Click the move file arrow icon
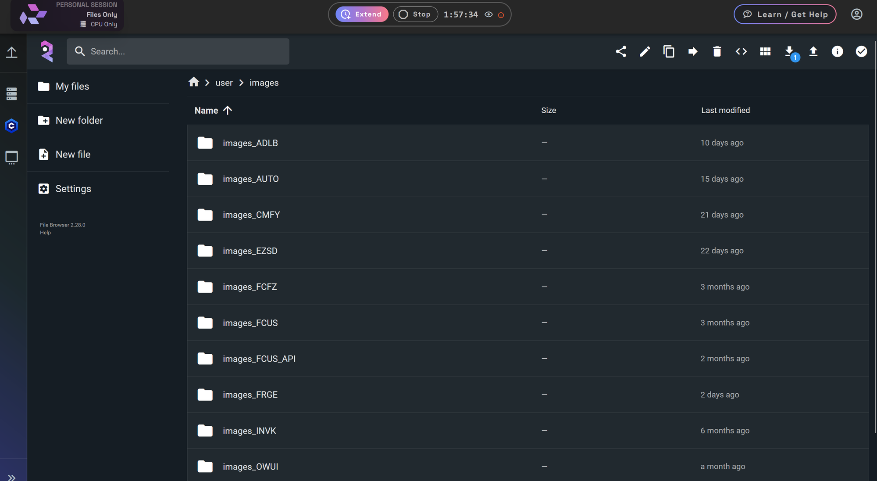877x481 pixels. pos(693,51)
